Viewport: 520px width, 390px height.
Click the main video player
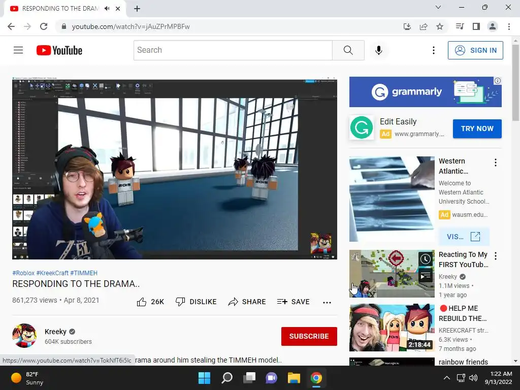(x=175, y=168)
